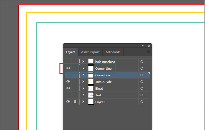
Task: Click target circle of Layer 1
Action: pos(142,102)
